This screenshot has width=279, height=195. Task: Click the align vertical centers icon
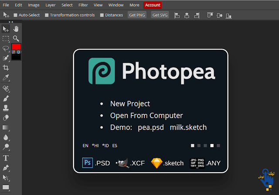[219, 16]
